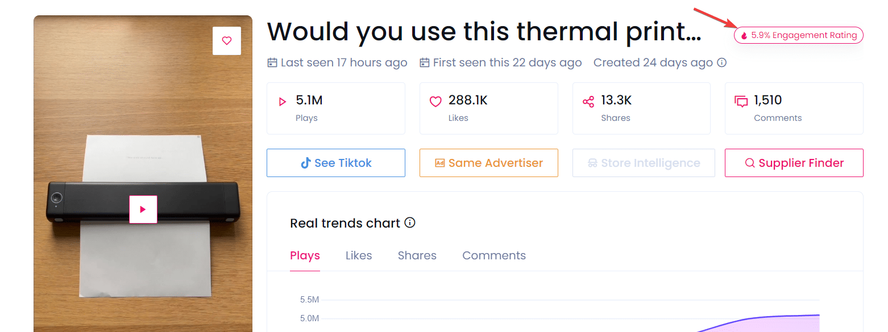The width and height of the screenshot is (888, 332).
Task: Click the calendar icon beside First seen
Action: pyautogui.click(x=425, y=62)
